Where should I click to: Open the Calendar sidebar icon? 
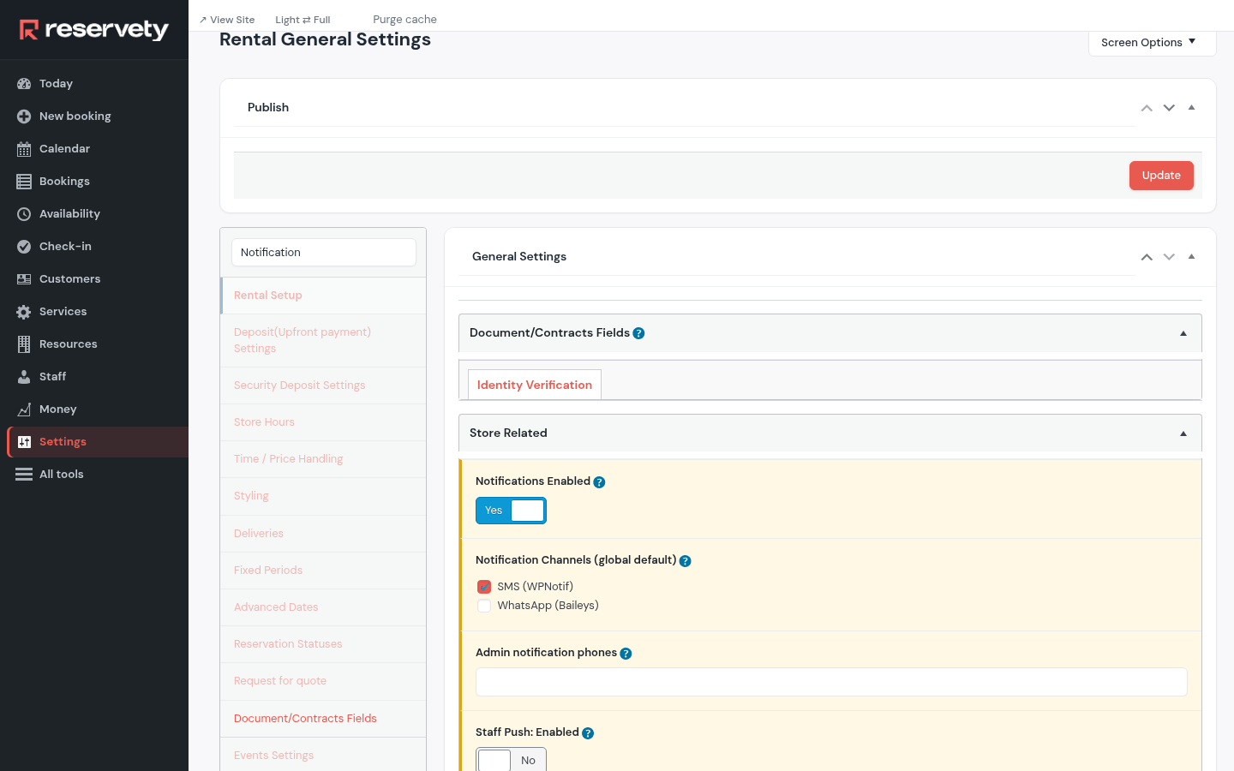[x=24, y=149]
